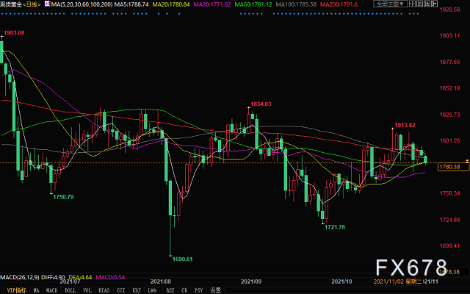The image size is (470, 294).
Task: Click the MA60:1781.12 value
Action: [x=253, y=4]
